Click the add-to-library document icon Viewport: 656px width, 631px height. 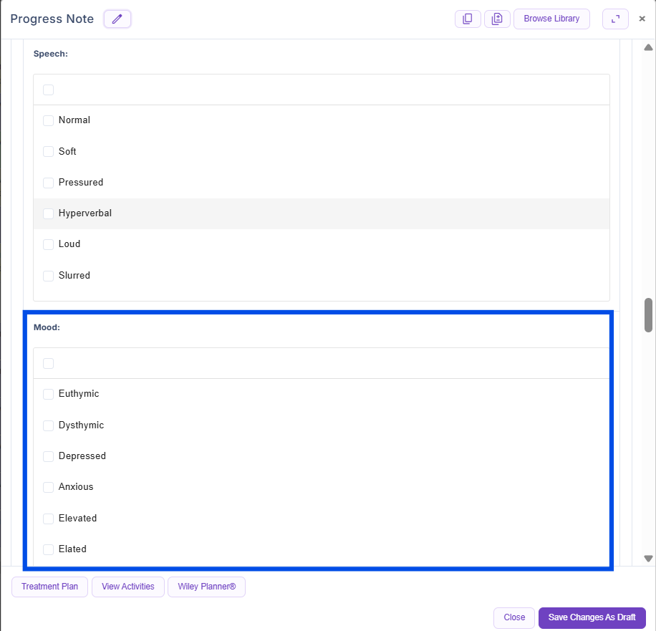point(497,19)
